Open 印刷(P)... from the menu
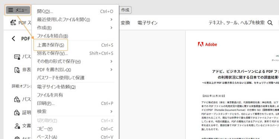The image size is (279, 139). (75, 103)
